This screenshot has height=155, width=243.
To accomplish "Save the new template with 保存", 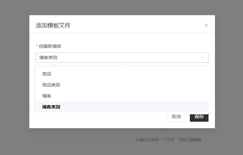I will click(199, 117).
